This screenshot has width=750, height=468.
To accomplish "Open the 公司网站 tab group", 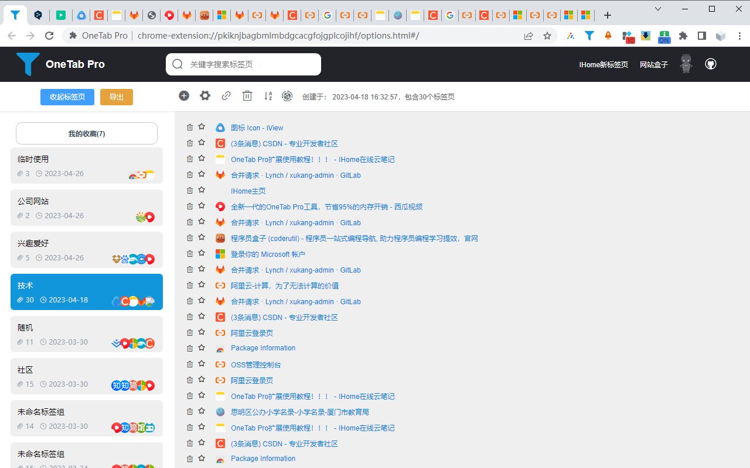I will pyautogui.click(x=87, y=208).
